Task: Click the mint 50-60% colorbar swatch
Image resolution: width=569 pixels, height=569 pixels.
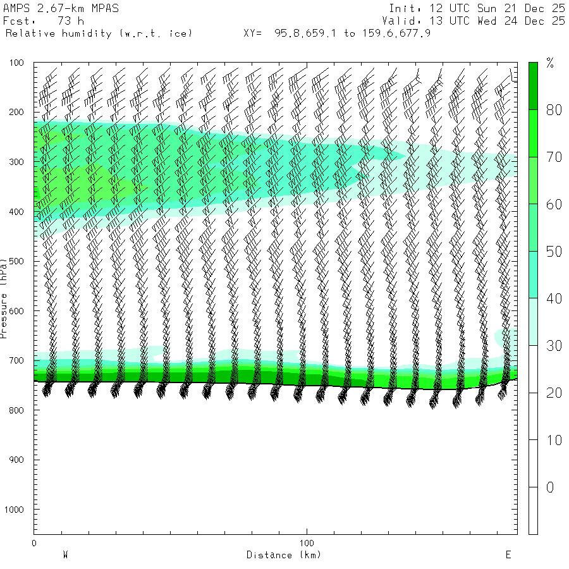Action: click(x=533, y=228)
